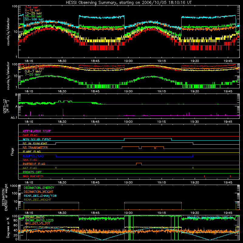Click the olive flag label above FRONTS_OFF
The image size is (243, 243).
click(x=30, y=168)
